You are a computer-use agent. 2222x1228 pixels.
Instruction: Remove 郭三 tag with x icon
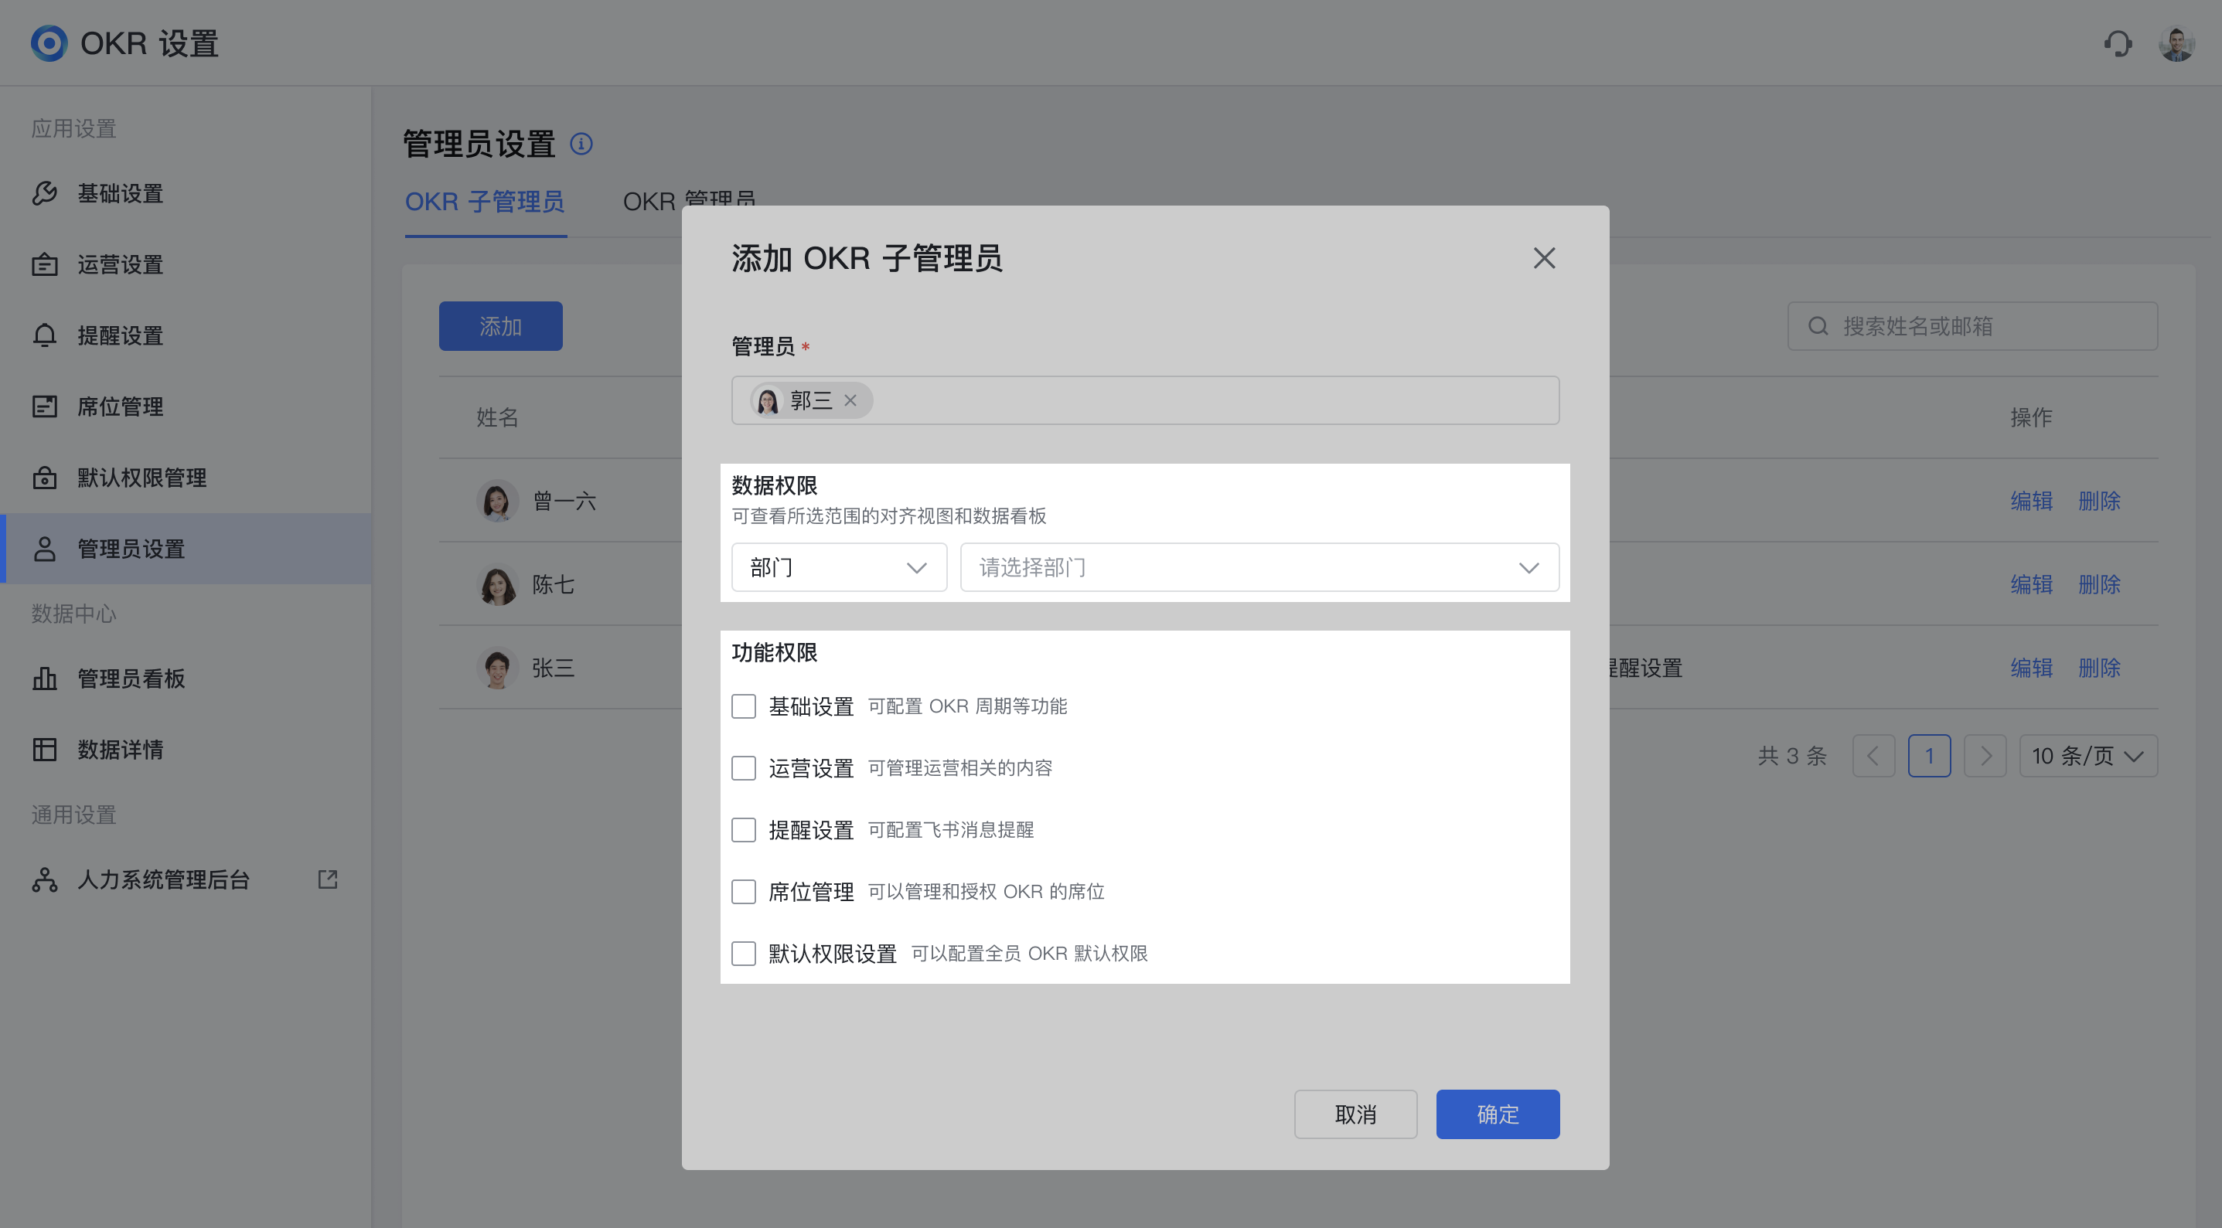(850, 400)
